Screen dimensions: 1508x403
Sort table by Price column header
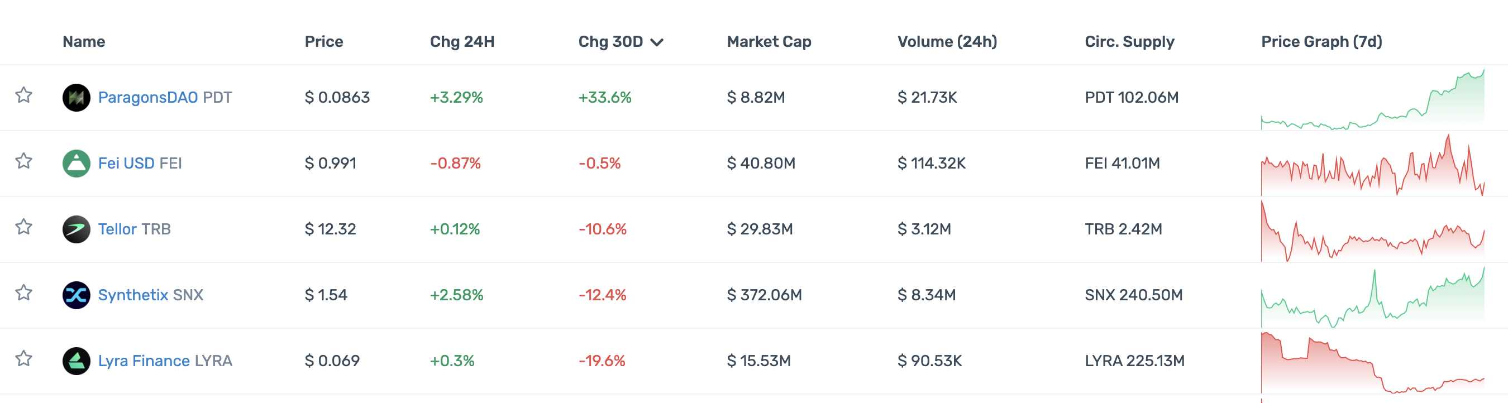324,41
